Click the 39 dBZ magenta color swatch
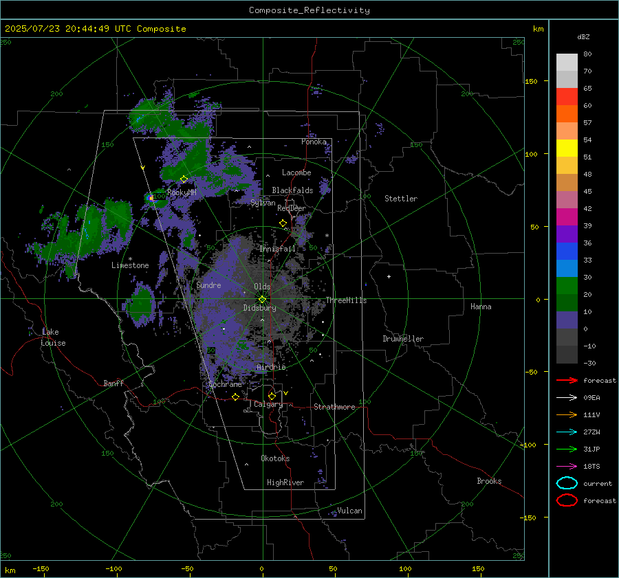Viewport: 619px width, 578px height. click(x=567, y=216)
